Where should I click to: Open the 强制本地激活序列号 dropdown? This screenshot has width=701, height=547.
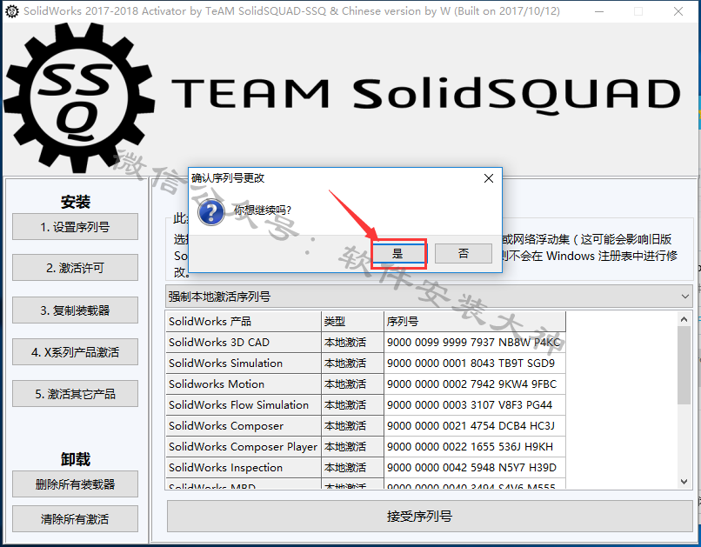(429, 297)
